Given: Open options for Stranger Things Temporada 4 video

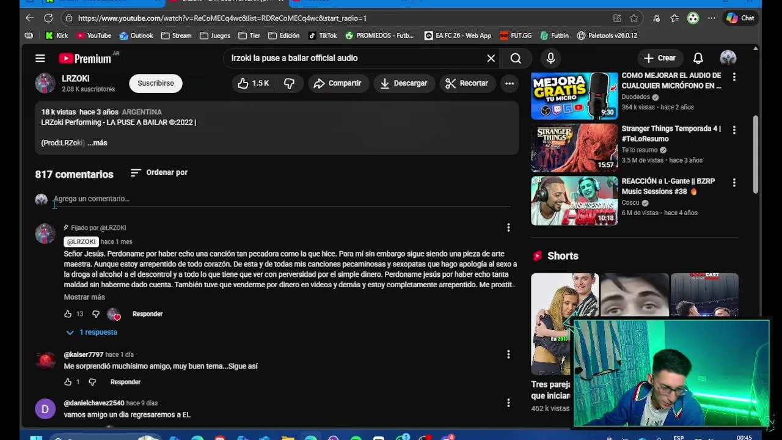Looking at the screenshot, I should pos(734,130).
